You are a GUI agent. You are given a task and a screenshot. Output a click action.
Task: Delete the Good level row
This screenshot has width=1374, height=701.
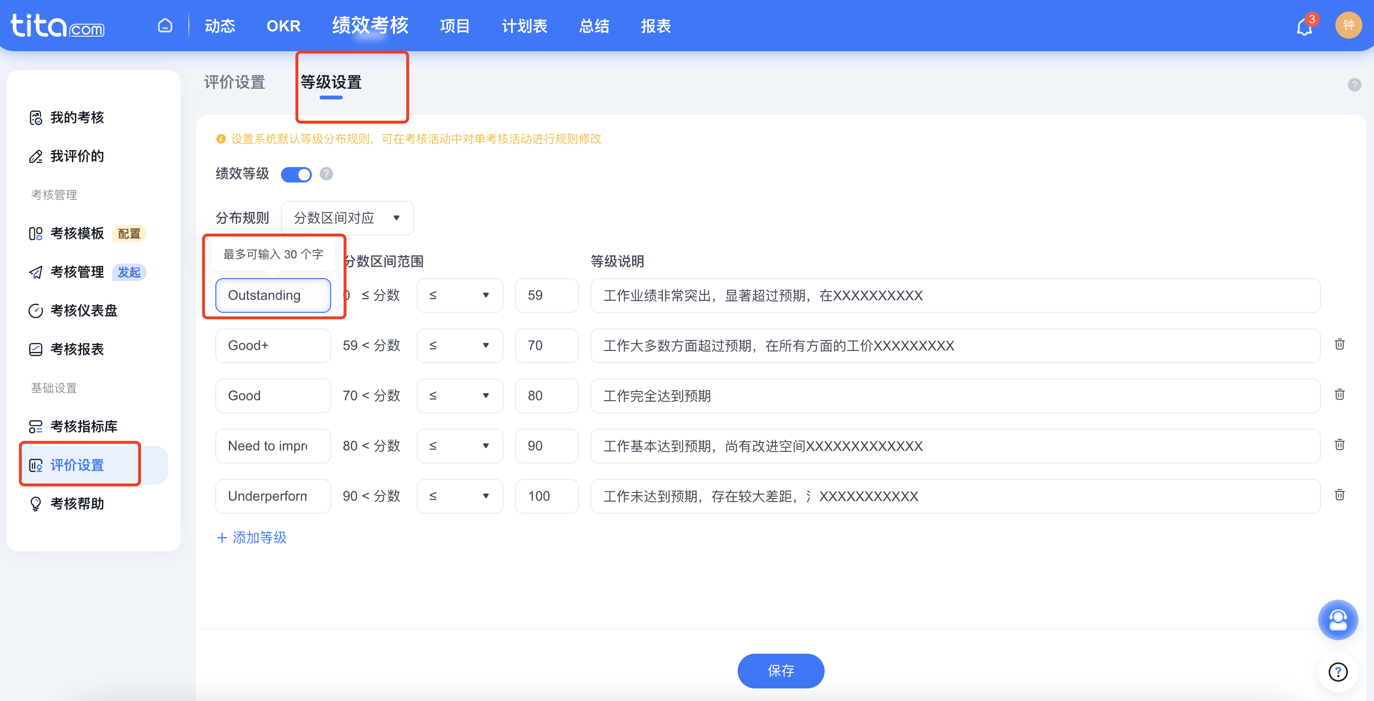[x=1339, y=395]
